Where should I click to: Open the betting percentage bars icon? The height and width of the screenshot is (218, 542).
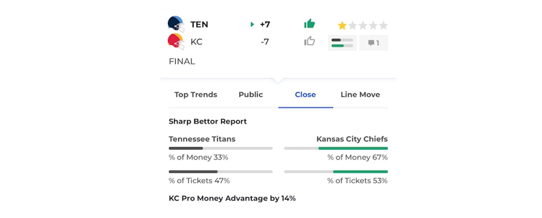point(342,43)
